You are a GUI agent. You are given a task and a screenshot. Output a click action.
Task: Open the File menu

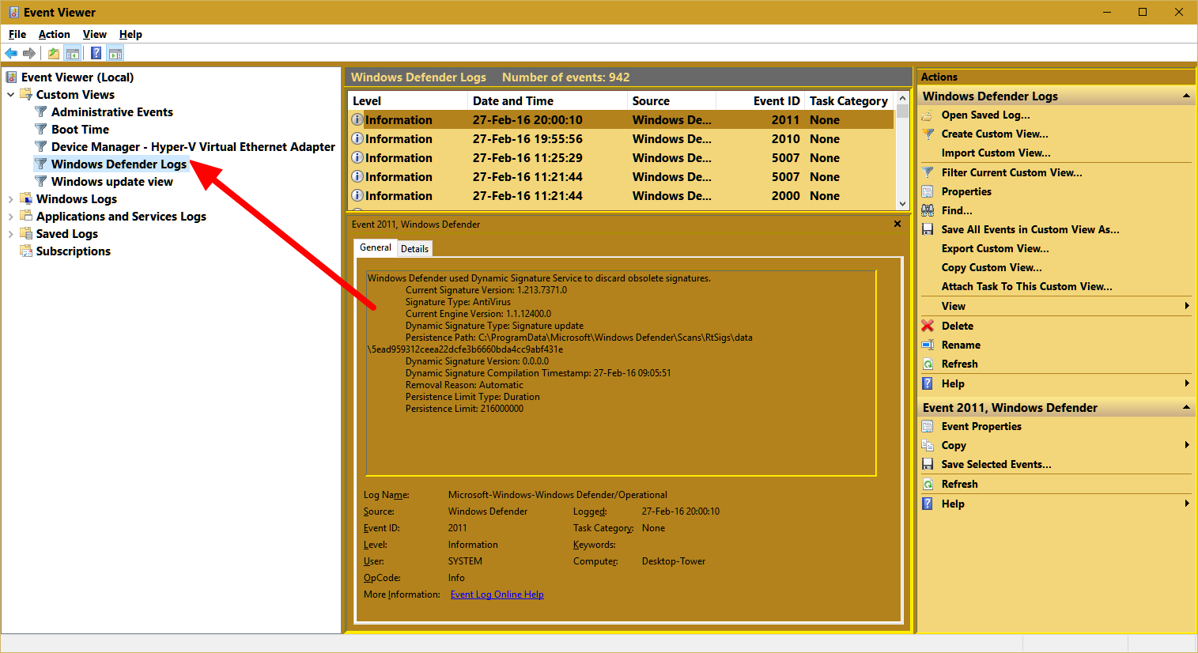pos(17,34)
